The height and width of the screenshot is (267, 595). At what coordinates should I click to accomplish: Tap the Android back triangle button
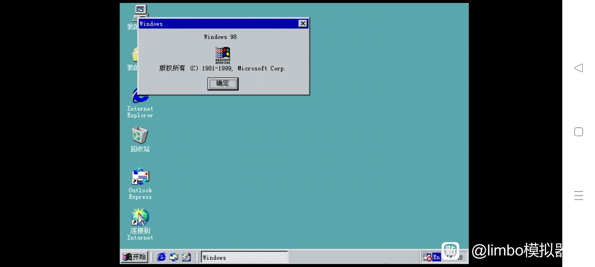[x=579, y=68]
